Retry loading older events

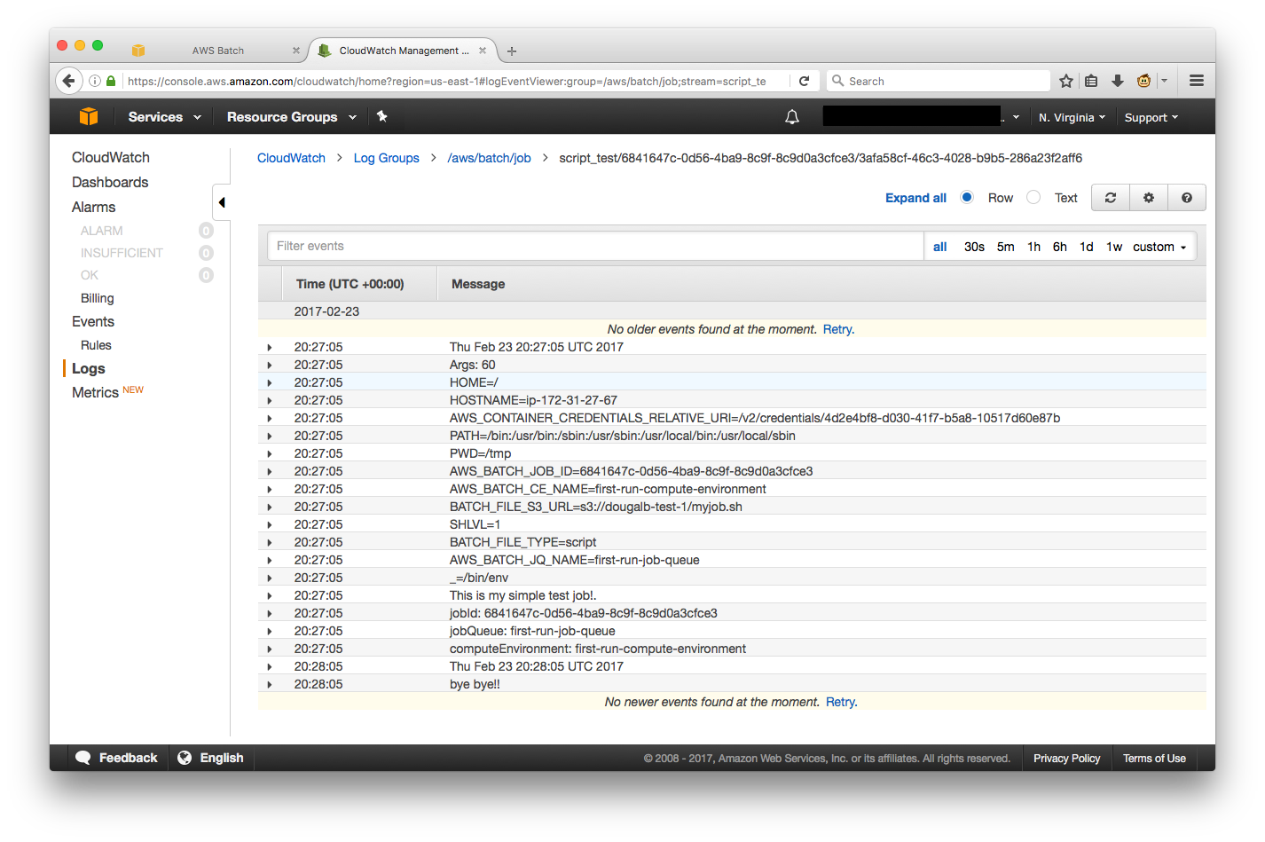pyautogui.click(x=837, y=329)
